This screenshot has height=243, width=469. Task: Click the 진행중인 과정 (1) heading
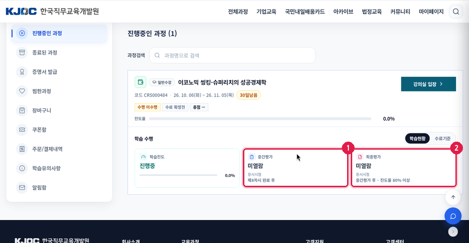pos(152,33)
